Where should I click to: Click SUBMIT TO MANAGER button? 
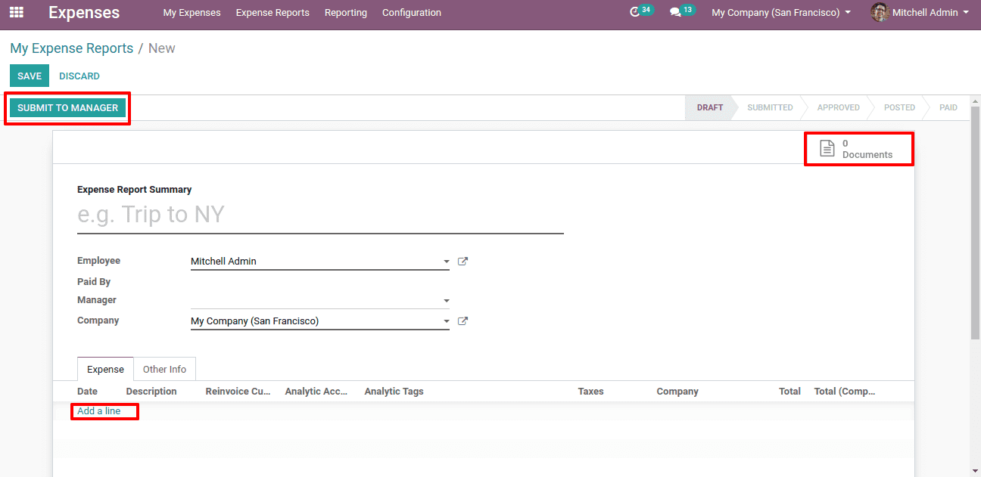67,107
